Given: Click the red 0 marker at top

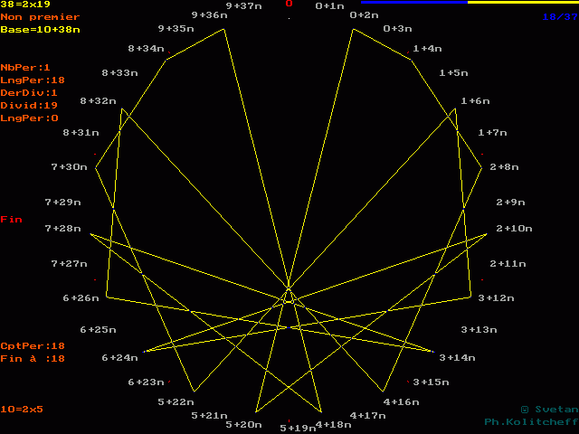Looking at the screenshot, I should [289, 4].
